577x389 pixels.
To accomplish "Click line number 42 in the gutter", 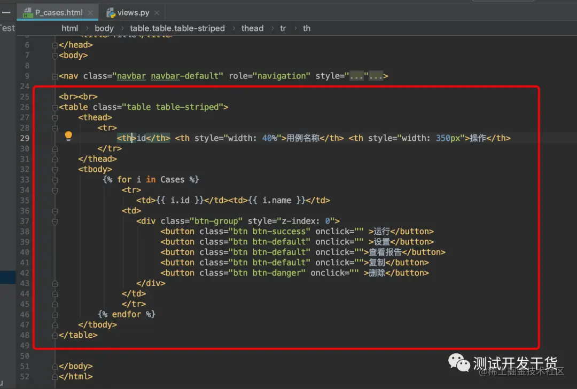I will (25, 273).
